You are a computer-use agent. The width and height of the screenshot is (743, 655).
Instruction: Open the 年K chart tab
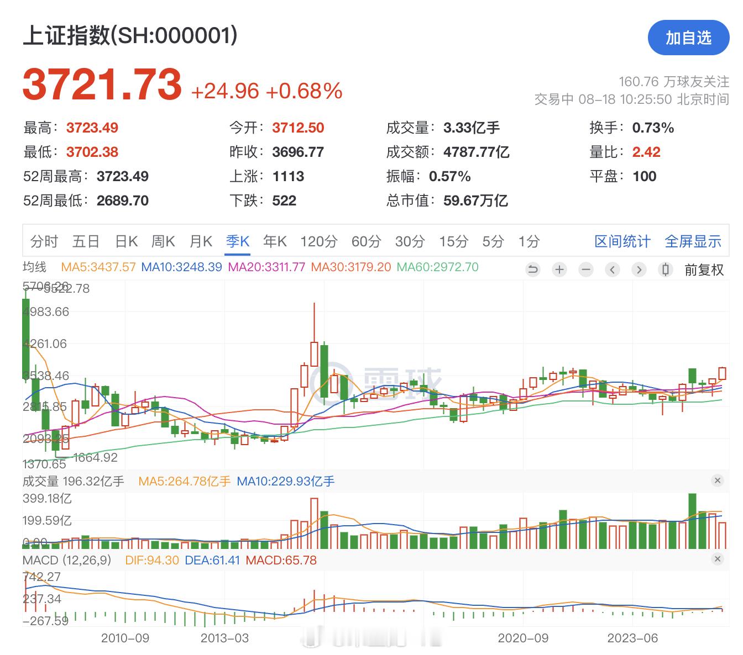(x=275, y=241)
